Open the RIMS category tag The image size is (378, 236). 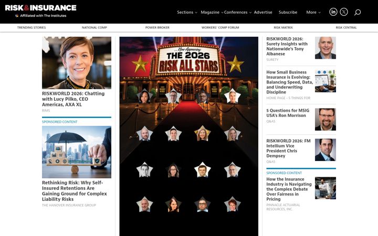pos(46,111)
